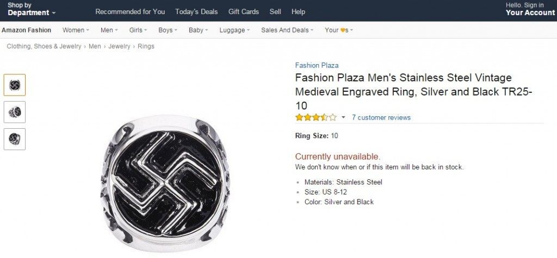Expand the rating breakdown arrow next to stars
The height and width of the screenshot is (258, 557).
tap(343, 117)
